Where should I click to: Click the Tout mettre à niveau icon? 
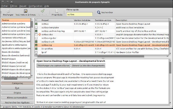(x=25, y=11)
